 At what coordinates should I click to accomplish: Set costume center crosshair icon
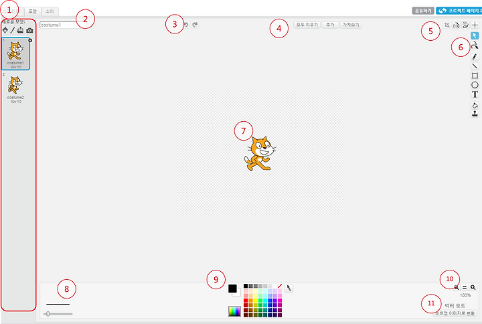coord(475,25)
